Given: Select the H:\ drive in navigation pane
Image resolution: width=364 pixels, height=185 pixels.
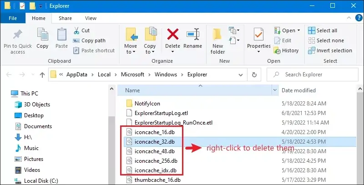Looking at the screenshot, I should pos(23,137).
